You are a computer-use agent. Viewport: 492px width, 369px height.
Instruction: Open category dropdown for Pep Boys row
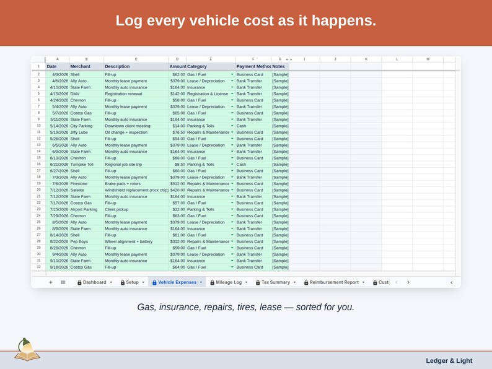click(x=232, y=241)
